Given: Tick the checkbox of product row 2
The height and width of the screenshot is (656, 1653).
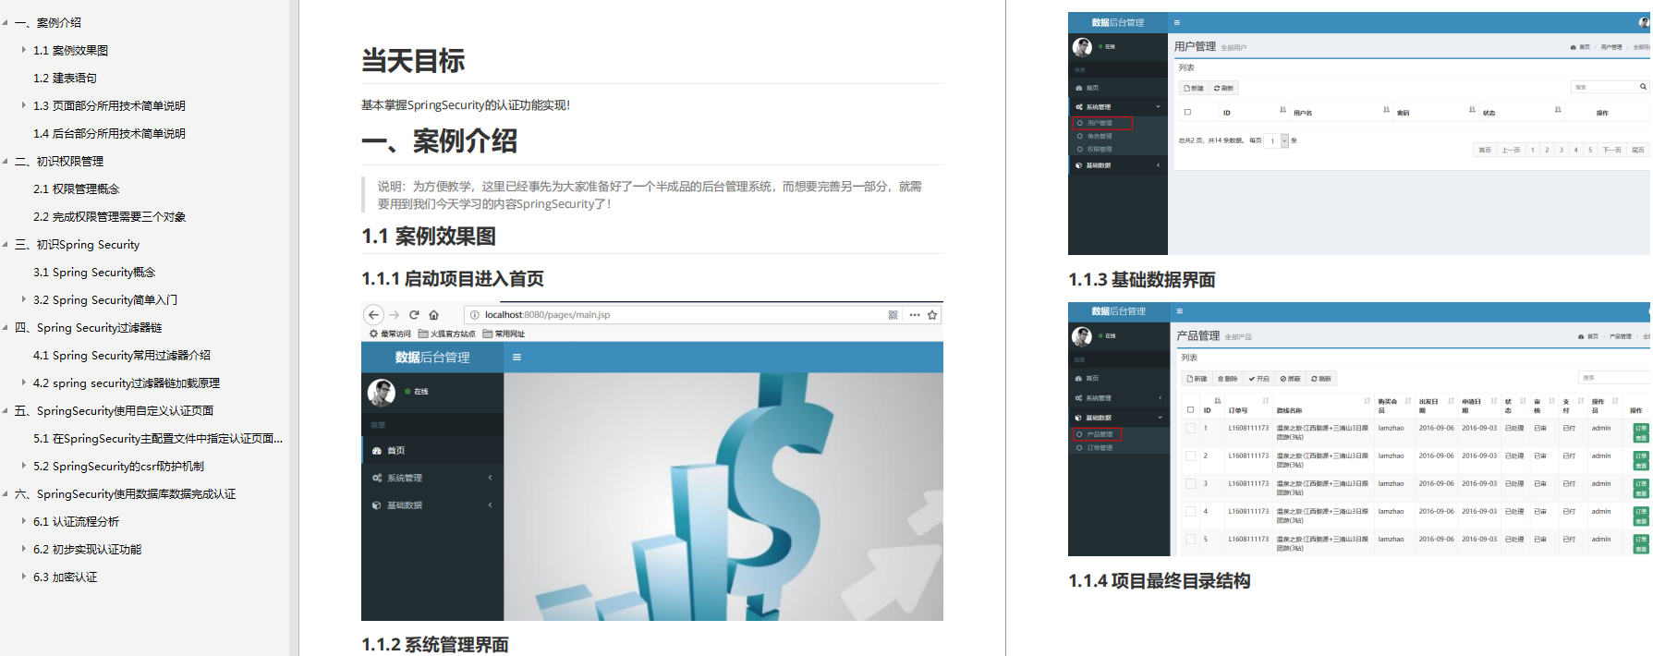Looking at the screenshot, I should click(1191, 456).
